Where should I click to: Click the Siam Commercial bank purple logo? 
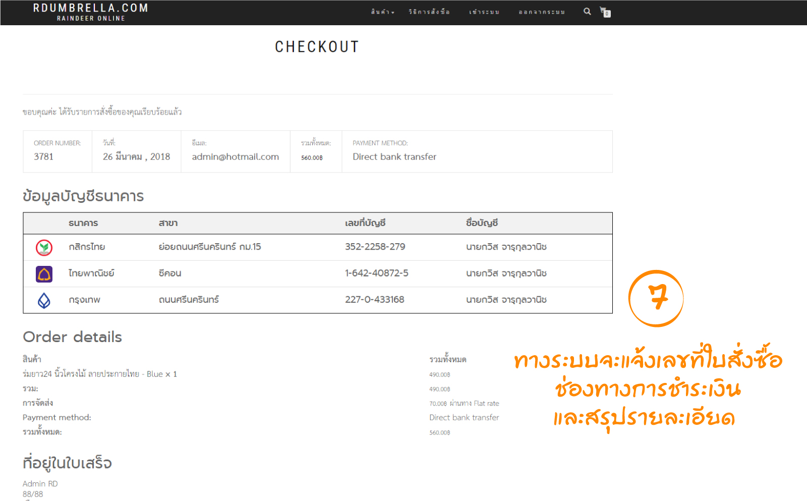(x=44, y=274)
